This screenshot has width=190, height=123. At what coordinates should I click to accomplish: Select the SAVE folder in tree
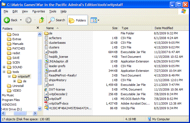(13, 58)
